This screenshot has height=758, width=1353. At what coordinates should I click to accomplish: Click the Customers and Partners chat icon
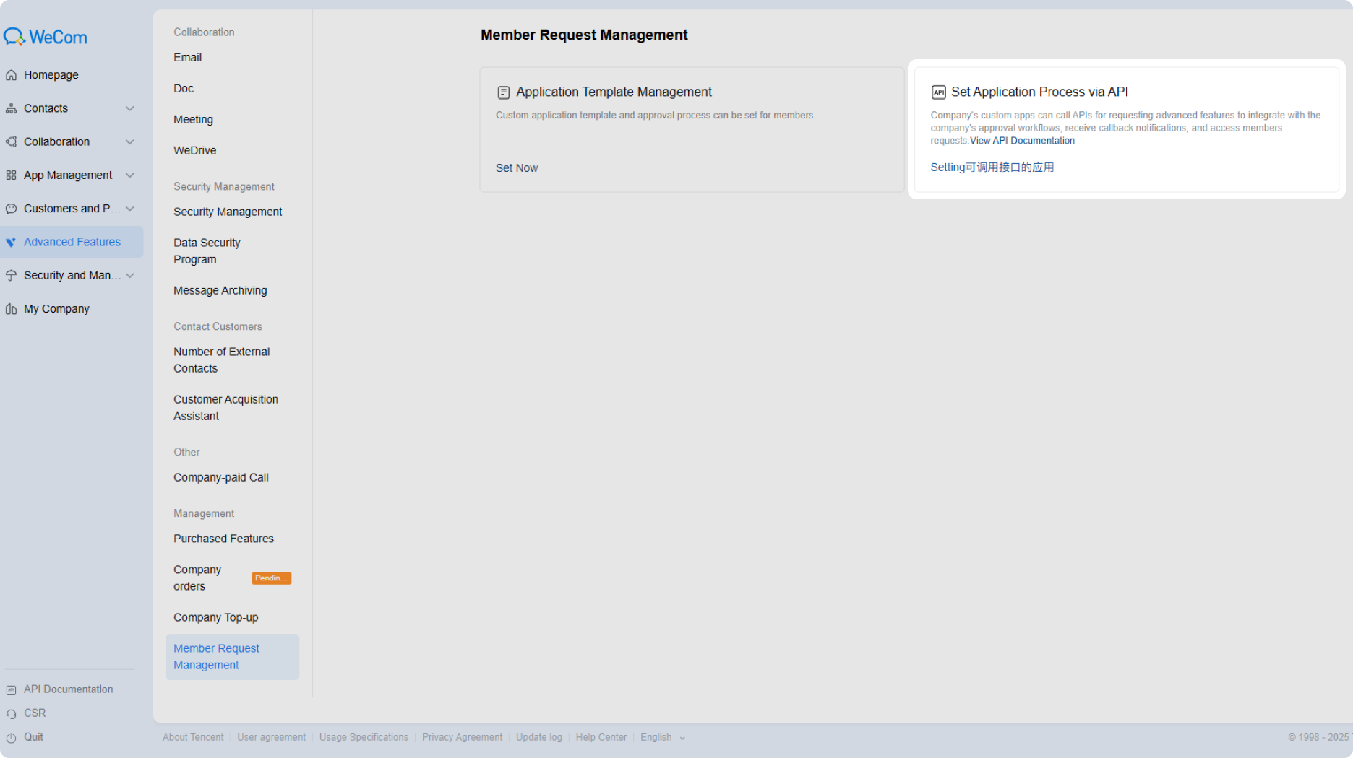tap(11, 209)
